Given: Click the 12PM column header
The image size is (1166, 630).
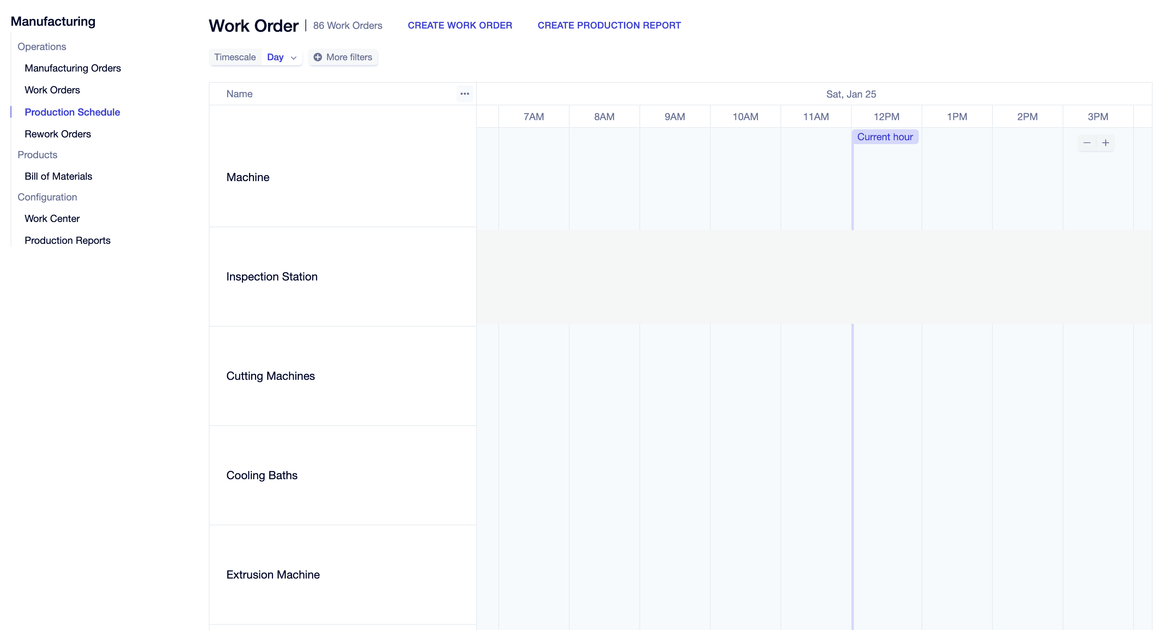Looking at the screenshot, I should 886,117.
